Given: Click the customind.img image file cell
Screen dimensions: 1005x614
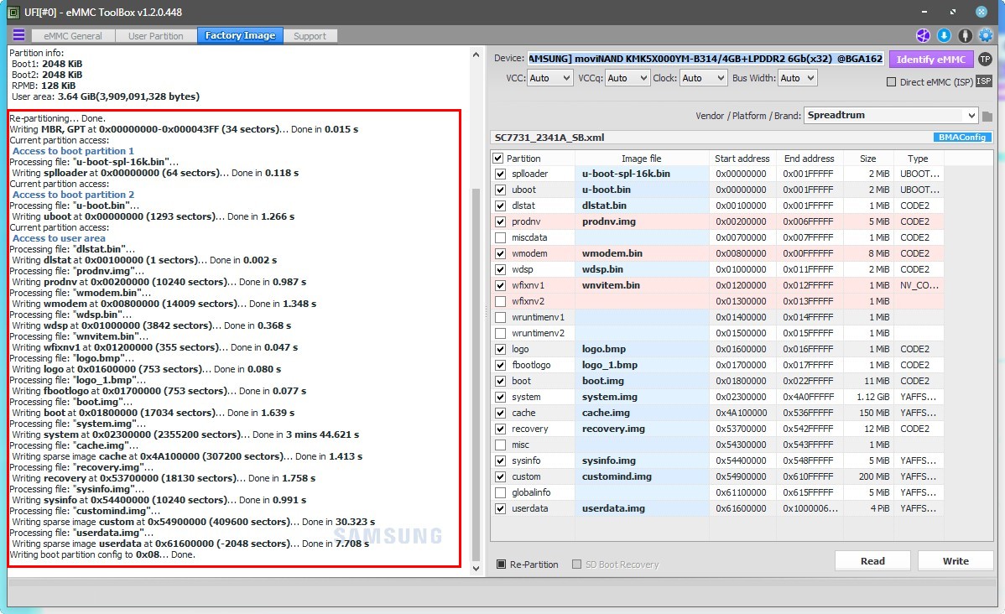Looking at the screenshot, I should pos(642,476).
